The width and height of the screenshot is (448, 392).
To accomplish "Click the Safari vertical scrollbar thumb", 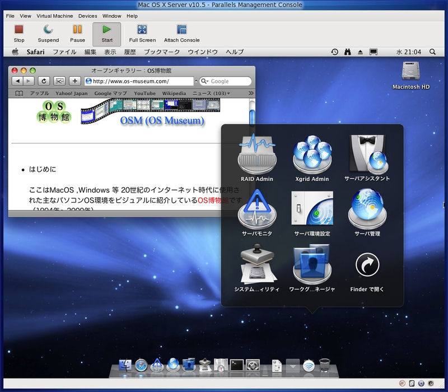I will click(251, 118).
